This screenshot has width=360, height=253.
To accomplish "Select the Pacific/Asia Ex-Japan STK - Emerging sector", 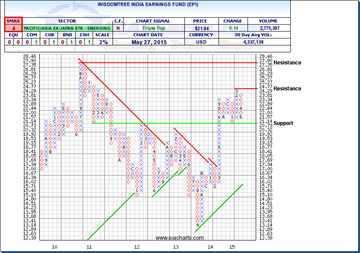I will point(67,28).
